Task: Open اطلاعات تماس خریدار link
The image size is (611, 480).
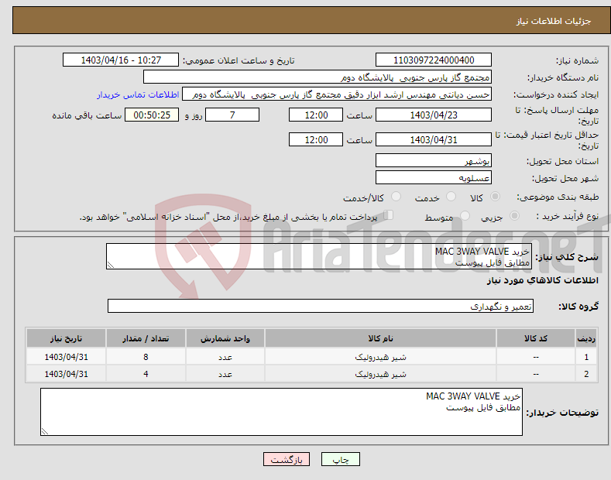Action: point(138,94)
